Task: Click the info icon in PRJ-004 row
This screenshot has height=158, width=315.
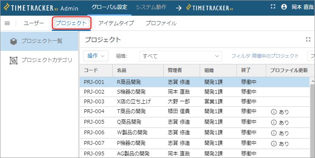Action: (273, 112)
